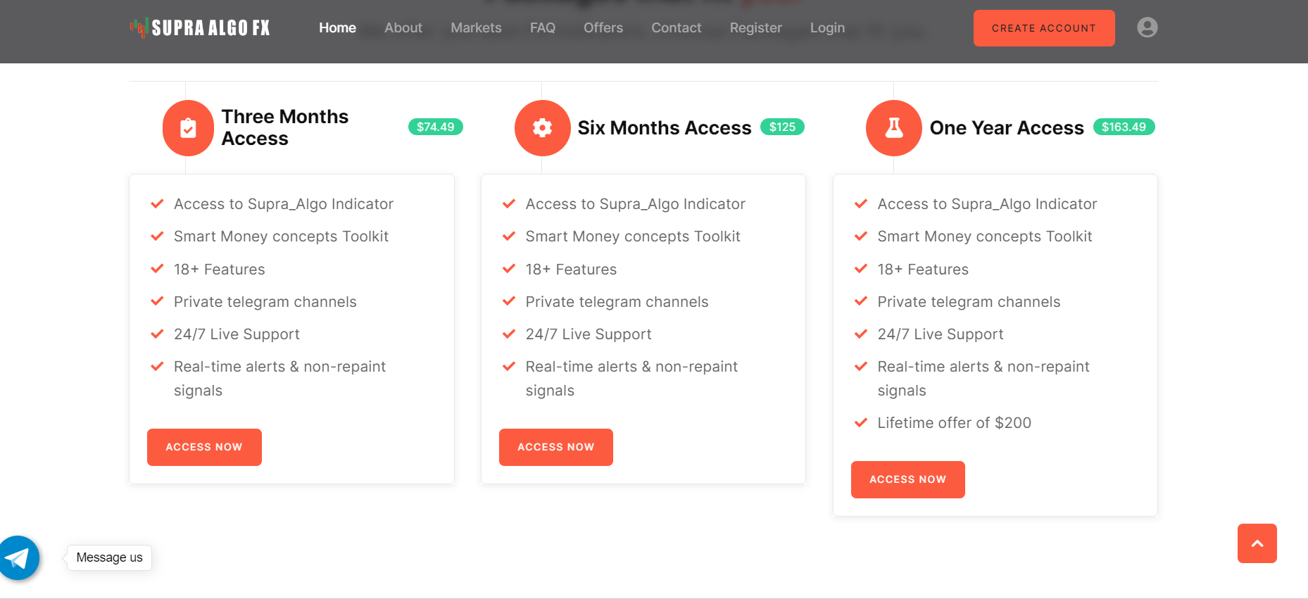Click Access Now for Six Months plan
This screenshot has height=599, width=1308.
coord(555,447)
